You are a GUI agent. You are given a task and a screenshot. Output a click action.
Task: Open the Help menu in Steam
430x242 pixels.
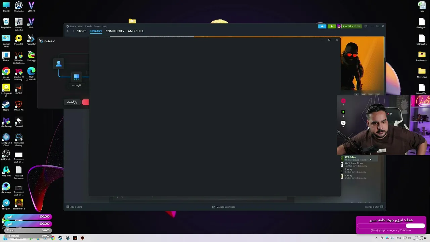tap(105, 26)
